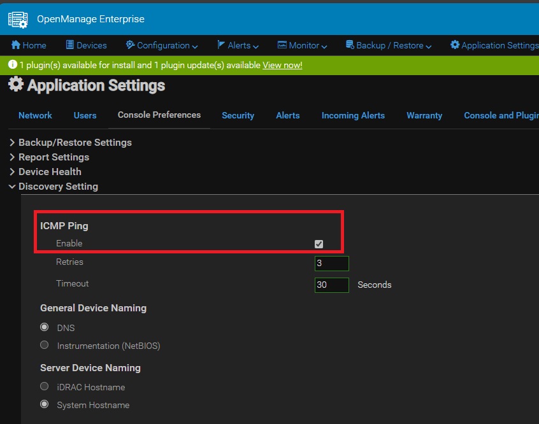The height and width of the screenshot is (424, 539).
Task: Select the Home icon in navigation bar
Action: pyautogui.click(x=15, y=45)
